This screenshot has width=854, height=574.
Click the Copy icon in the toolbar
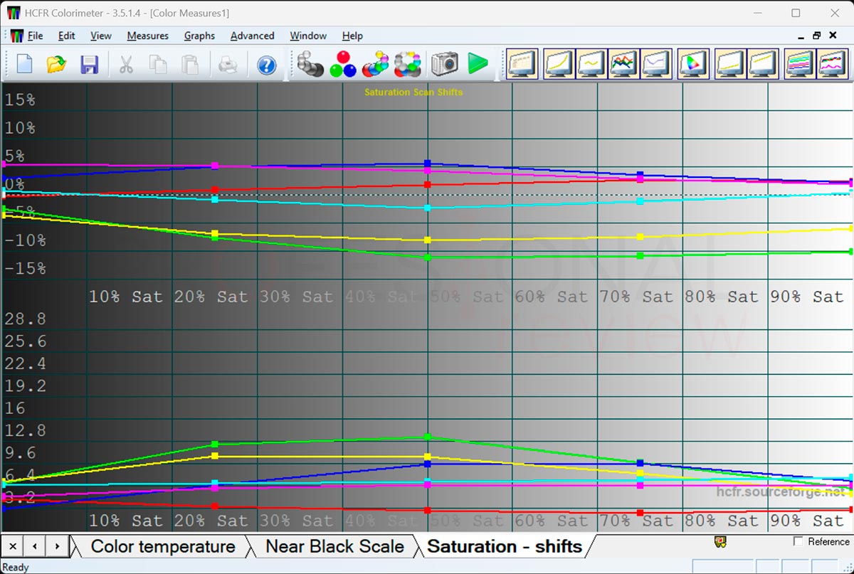tap(158, 64)
